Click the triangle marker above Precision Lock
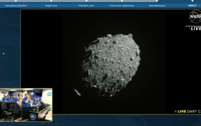Screen dimensions: 201x126 point(86,1)
